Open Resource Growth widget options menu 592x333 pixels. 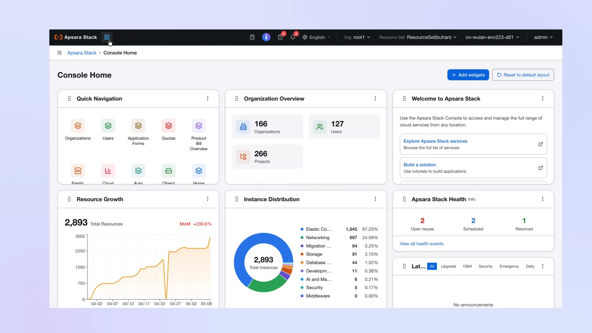tap(208, 199)
